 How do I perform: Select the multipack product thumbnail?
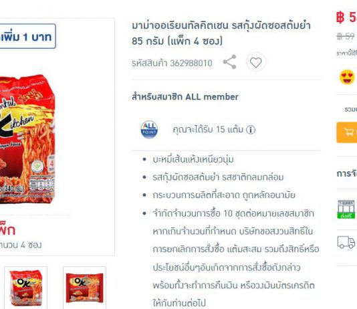point(26,288)
